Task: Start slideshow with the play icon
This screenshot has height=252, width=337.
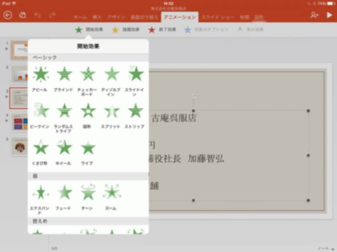Action: pos(329,15)
